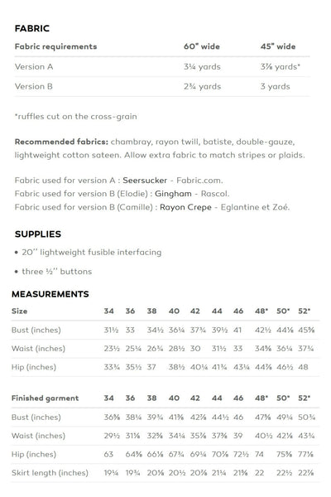This screenshot has height=497, width=331.
Task: Click the Version B fabric row
Action: (x=162, y=86)
